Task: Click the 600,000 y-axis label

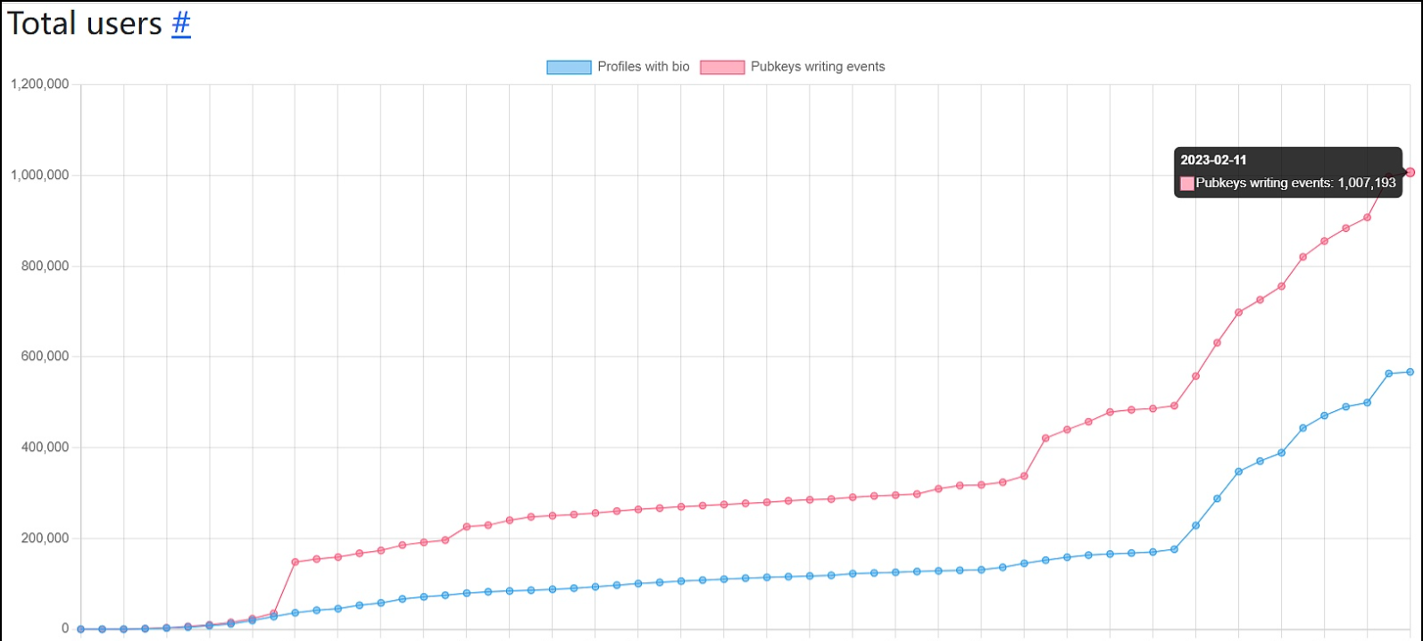Action: (46, 357)
